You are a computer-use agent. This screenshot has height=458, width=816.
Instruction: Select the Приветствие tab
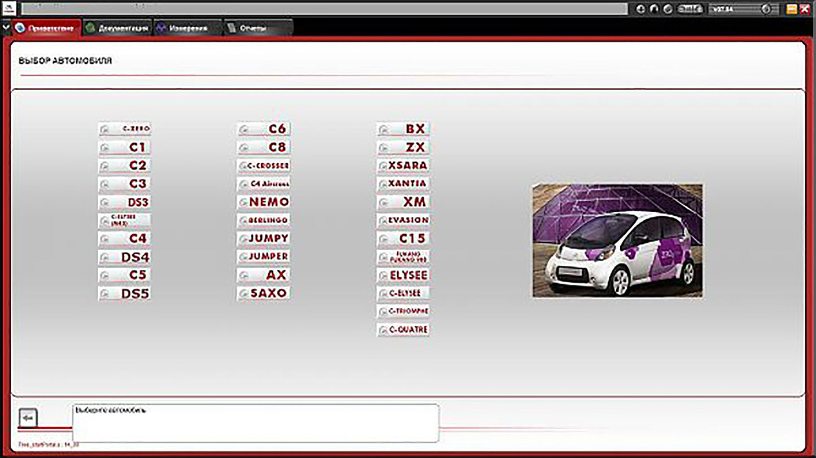click(46, 28)
